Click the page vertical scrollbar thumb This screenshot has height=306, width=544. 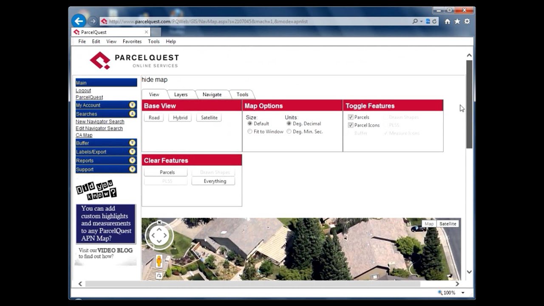(469, 104)
